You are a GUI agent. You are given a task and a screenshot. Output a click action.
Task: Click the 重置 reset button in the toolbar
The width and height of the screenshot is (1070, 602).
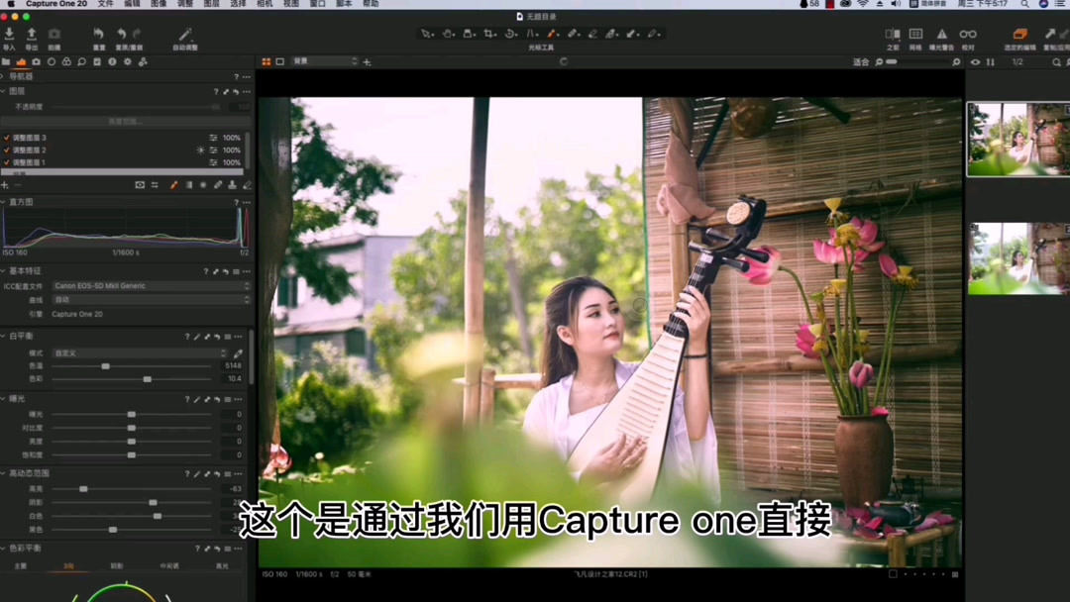point(99,34)
